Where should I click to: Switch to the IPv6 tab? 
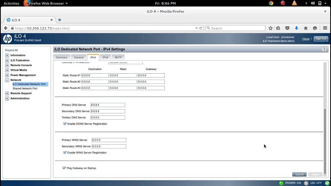click(x=105, y=57)
